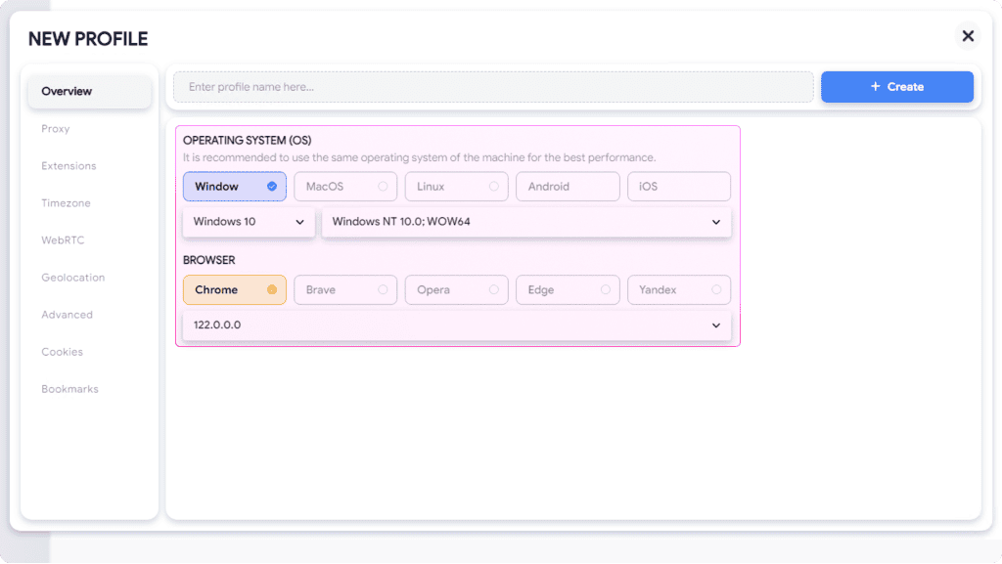Select the Edge browser option

568,290
